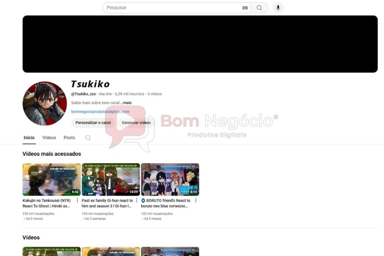The height and width of the screenshot is (256, 384).
Task: Open Kokujin no Tenkousei video thumbnail 6:42
Action: (x=51, y=180)
